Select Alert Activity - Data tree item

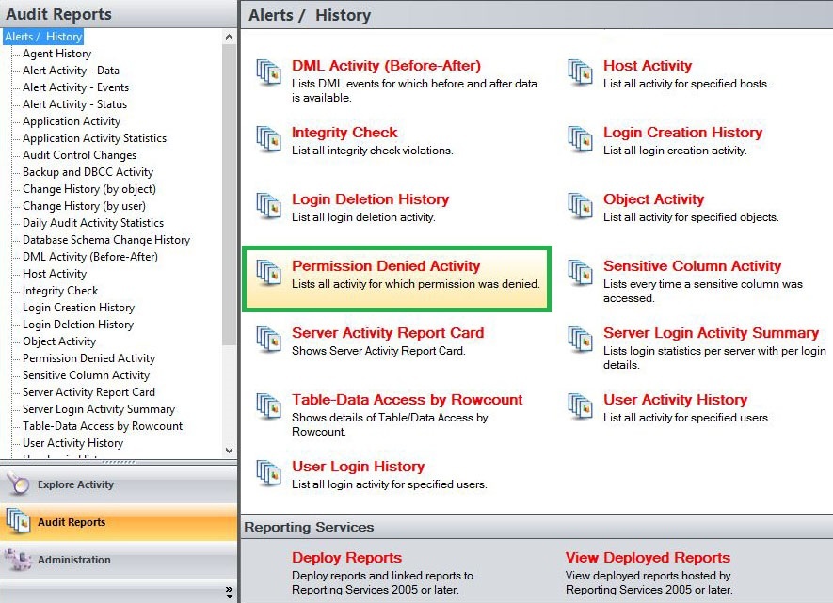point(71,71)
